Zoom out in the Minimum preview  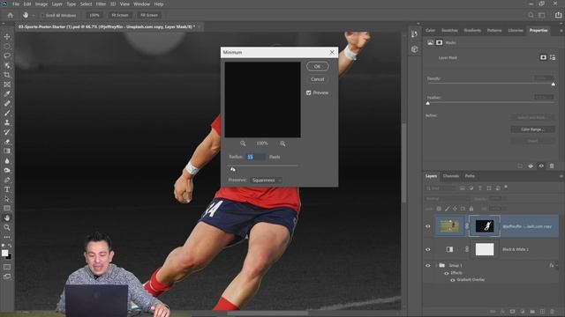[243, 144]
